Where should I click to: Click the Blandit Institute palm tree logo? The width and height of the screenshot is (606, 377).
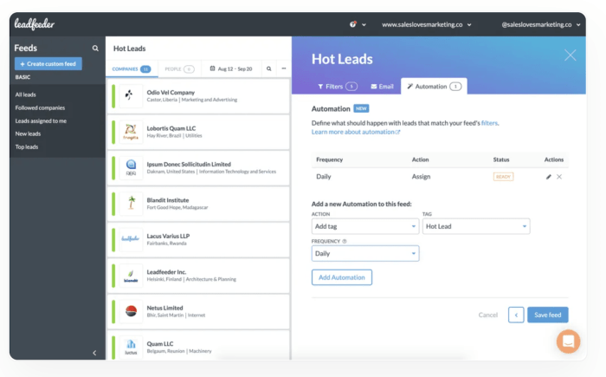131,203
